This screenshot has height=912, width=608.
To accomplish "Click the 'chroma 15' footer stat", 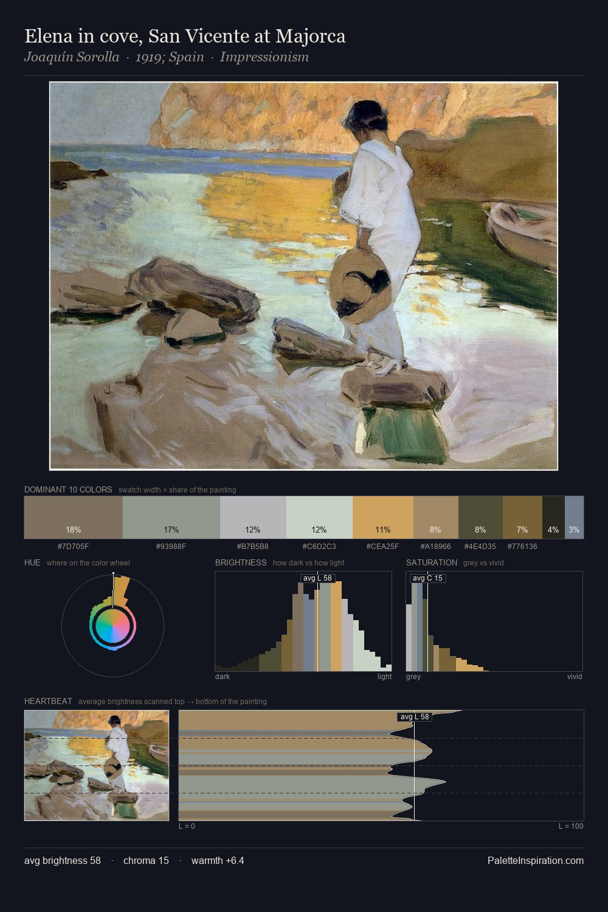I will [x=146, y=861].
